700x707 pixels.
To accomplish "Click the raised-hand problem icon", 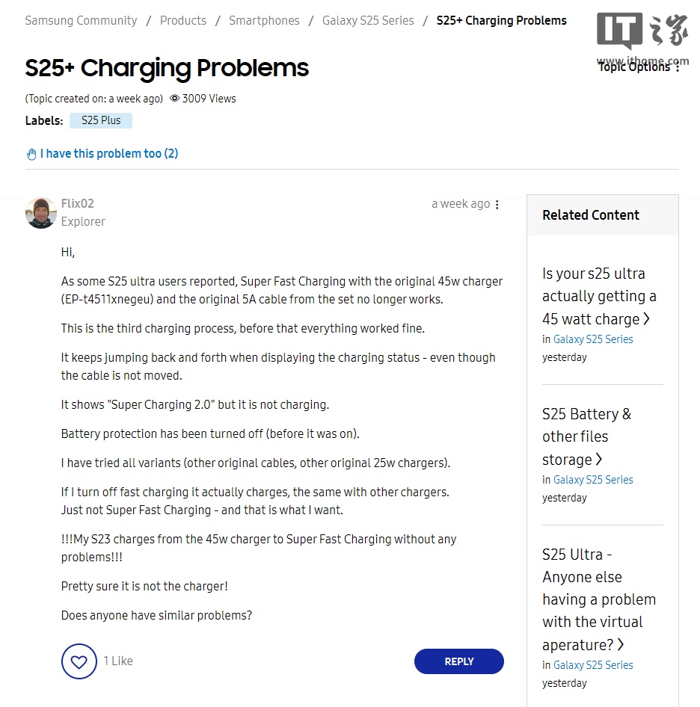I will click(31, 155).
